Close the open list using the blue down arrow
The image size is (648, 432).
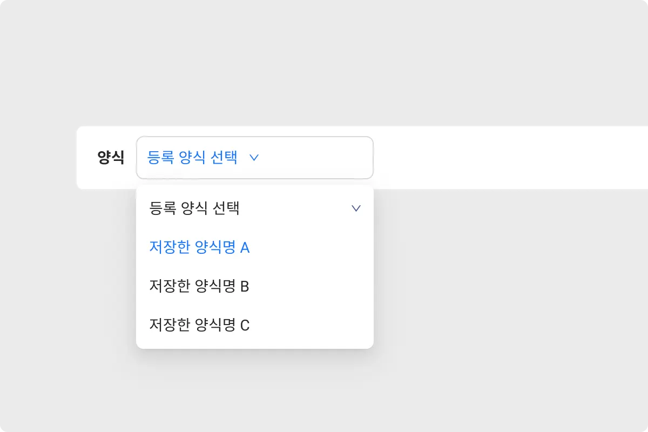[x=254, y=158]
